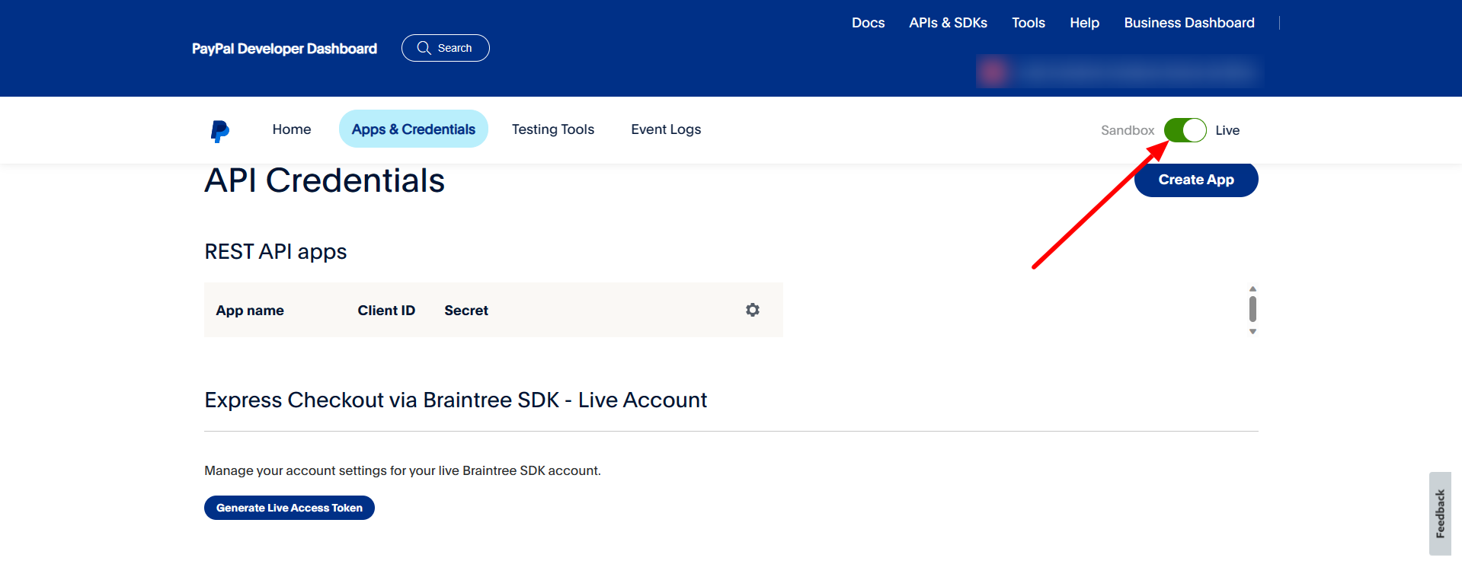Screen dimensions: 1462x577
Task: Click the App name column header
Action: (250, 311)
